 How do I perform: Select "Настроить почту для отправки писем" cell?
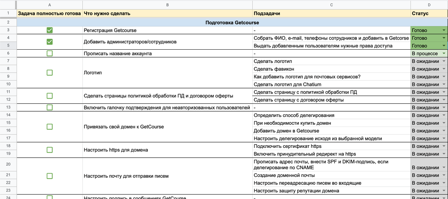point(167,176)
